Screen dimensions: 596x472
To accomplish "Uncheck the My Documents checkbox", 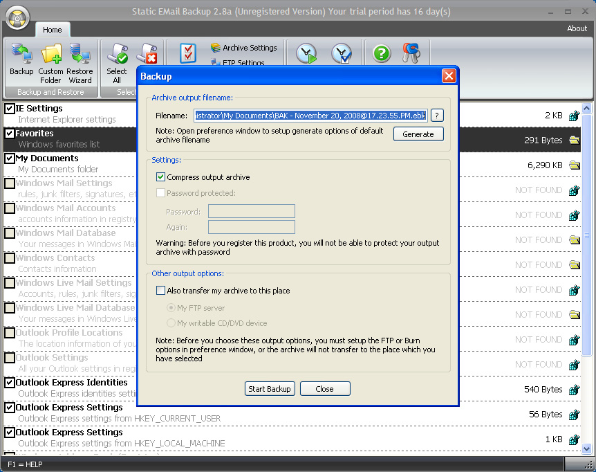I will pyautogui.click(x=10, y=158).
